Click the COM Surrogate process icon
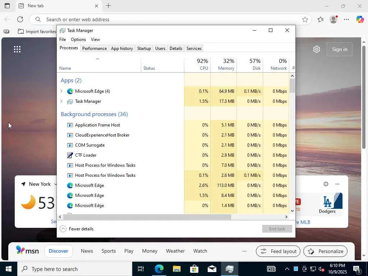Viewport: 368px width, 276px height. coord(70,145)
